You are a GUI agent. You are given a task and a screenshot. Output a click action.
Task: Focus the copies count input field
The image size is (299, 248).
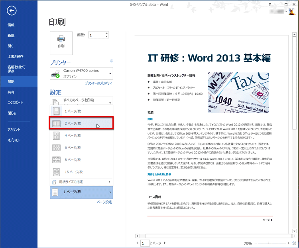(x=96, y=35)
